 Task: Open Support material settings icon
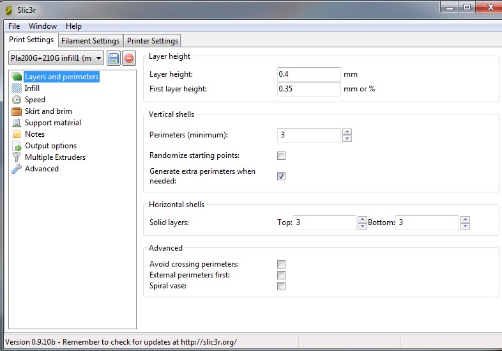17,123
